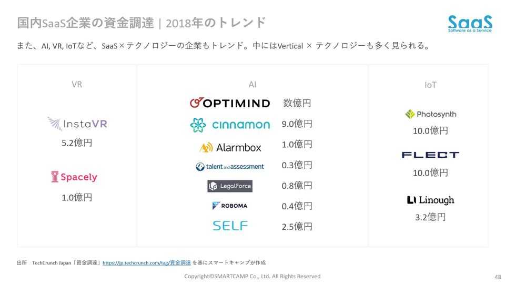Click the SELF logo
Screen dimensions: 505x284
pos(230,226)
